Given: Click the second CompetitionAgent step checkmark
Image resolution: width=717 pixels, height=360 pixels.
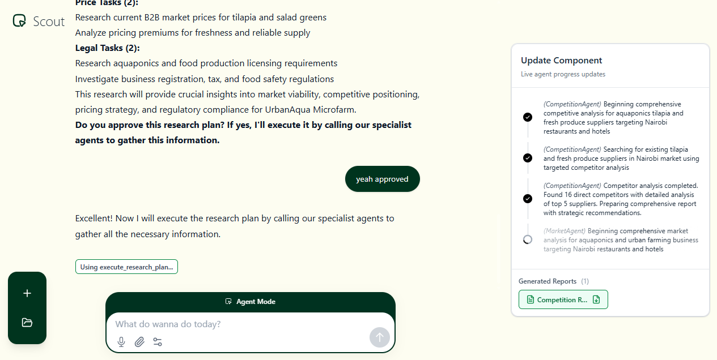Looking at the screenshot, I should (528, 158).
